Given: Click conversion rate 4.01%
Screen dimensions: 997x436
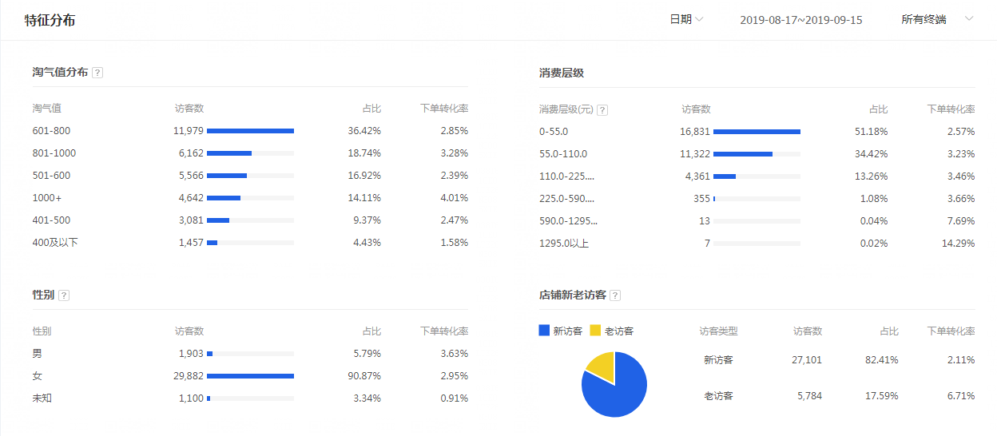Looking at the screenshot, I should click(x=455, y=198).
